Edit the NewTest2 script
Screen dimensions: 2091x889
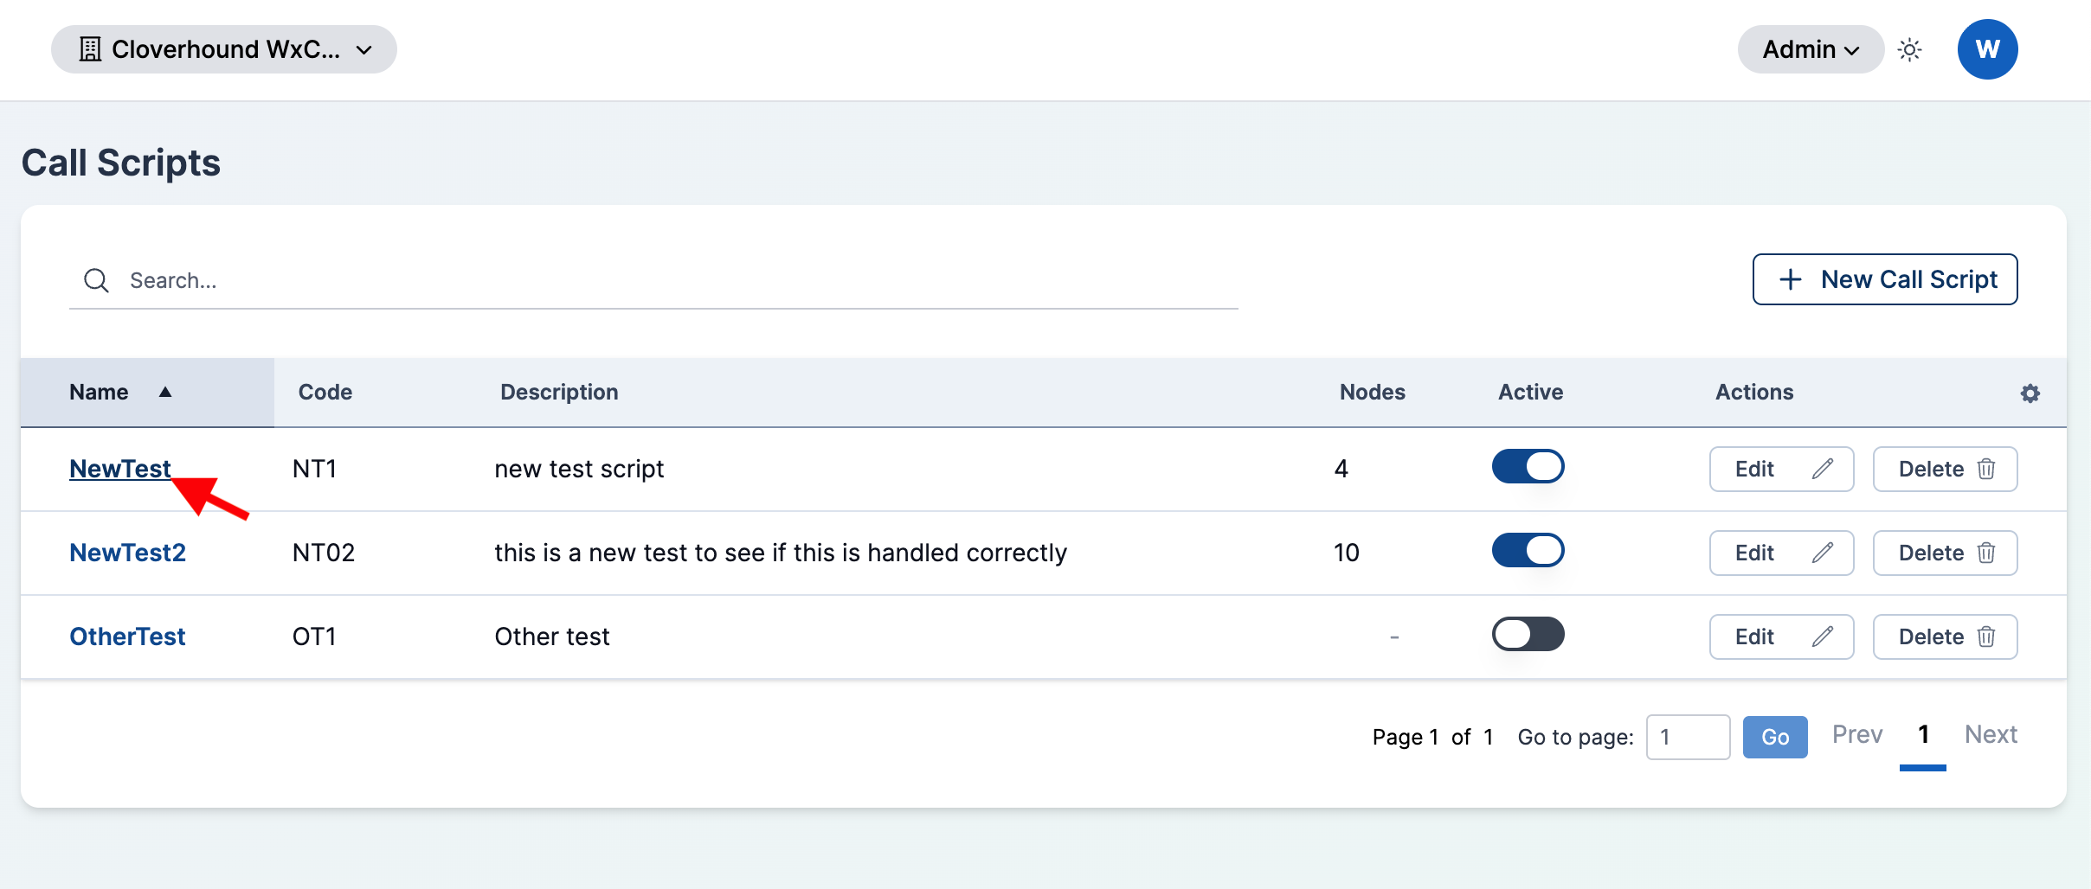pyautogui.click(x=1781, y=553)
